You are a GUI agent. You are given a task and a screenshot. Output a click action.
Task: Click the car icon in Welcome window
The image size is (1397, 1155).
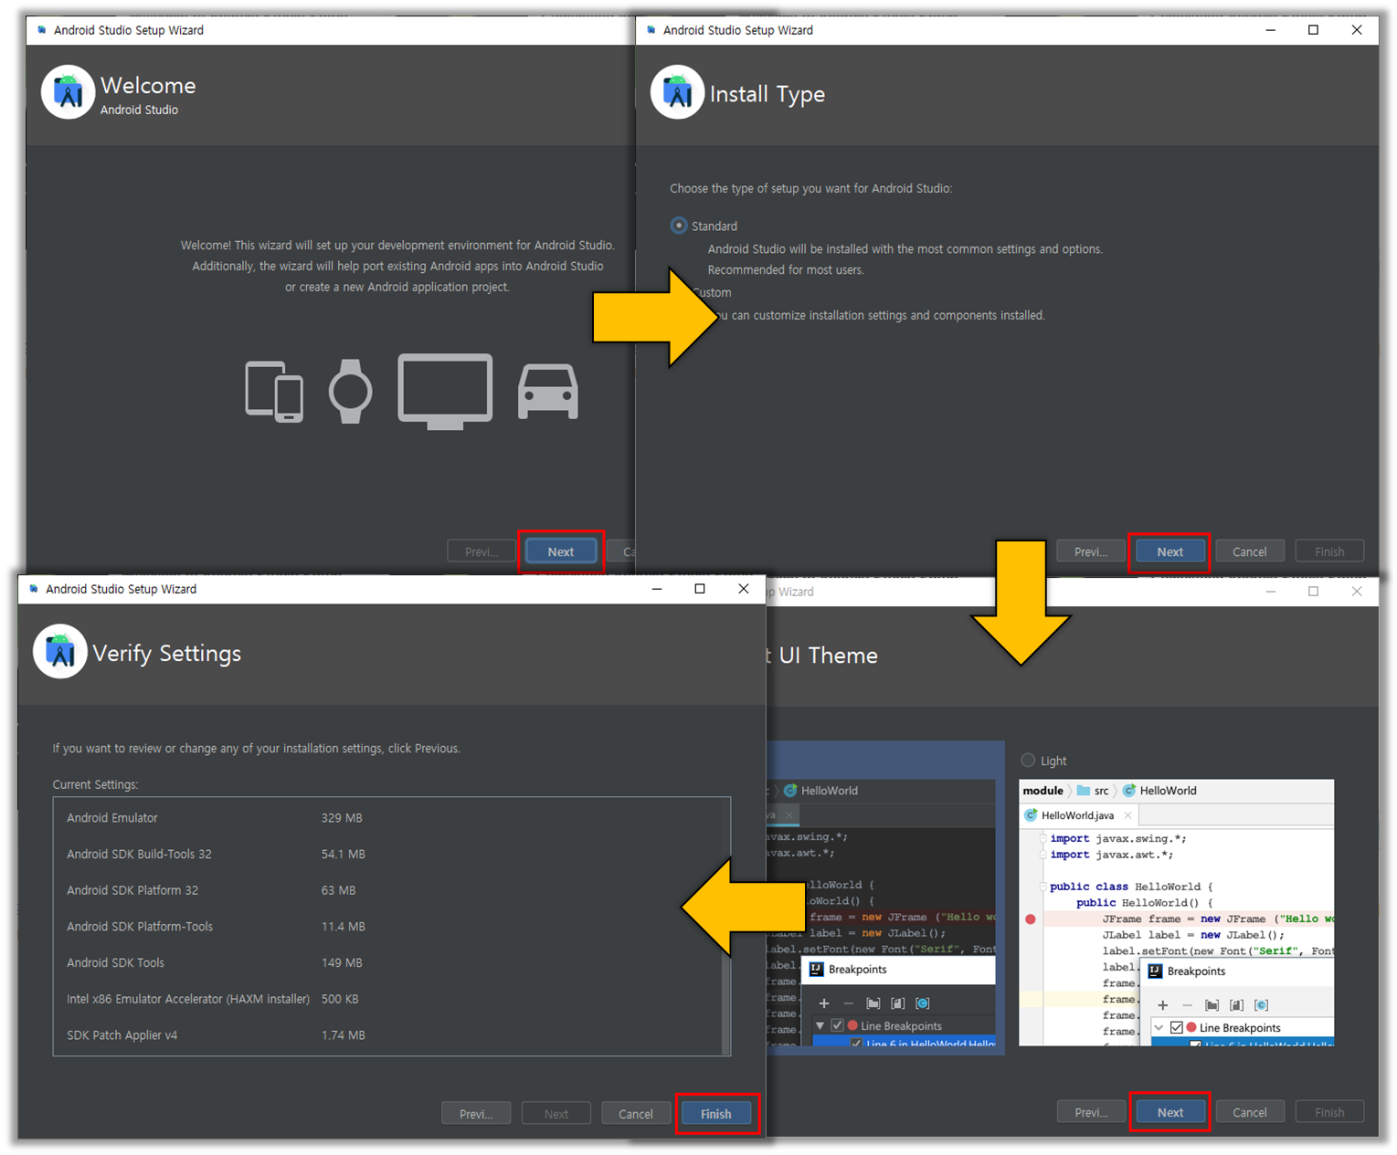[548, 392]
